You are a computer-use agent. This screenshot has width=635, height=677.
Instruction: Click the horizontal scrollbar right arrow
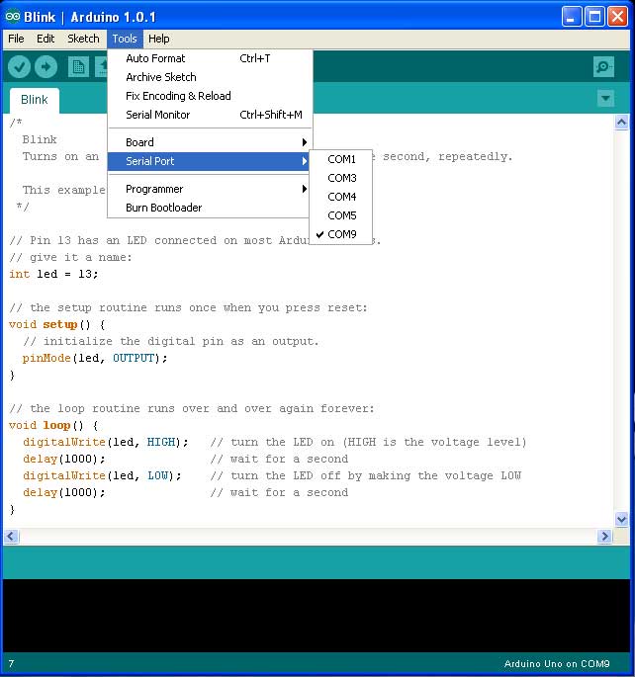(604, 537)
